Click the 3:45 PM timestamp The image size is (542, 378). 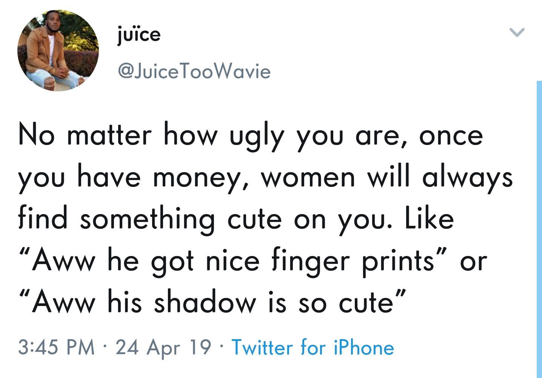tap(57, 347)
